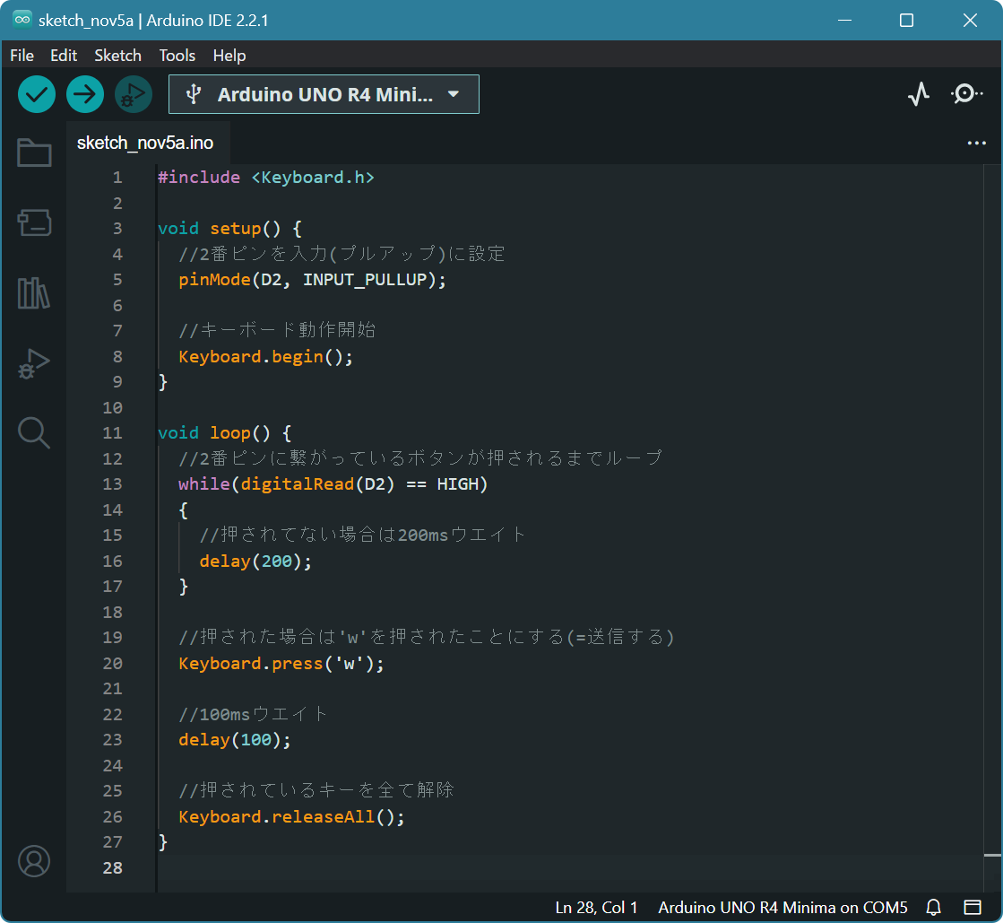The height and width of the screenshot is (923, 1003).
Task: Open the Arduino Cloud account icon
Action: (x=34, y=861)
